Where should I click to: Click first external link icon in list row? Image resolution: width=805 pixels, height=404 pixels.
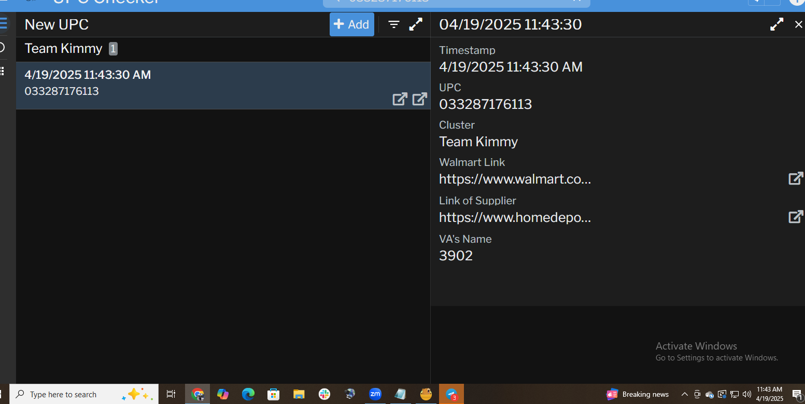[400, 99]
